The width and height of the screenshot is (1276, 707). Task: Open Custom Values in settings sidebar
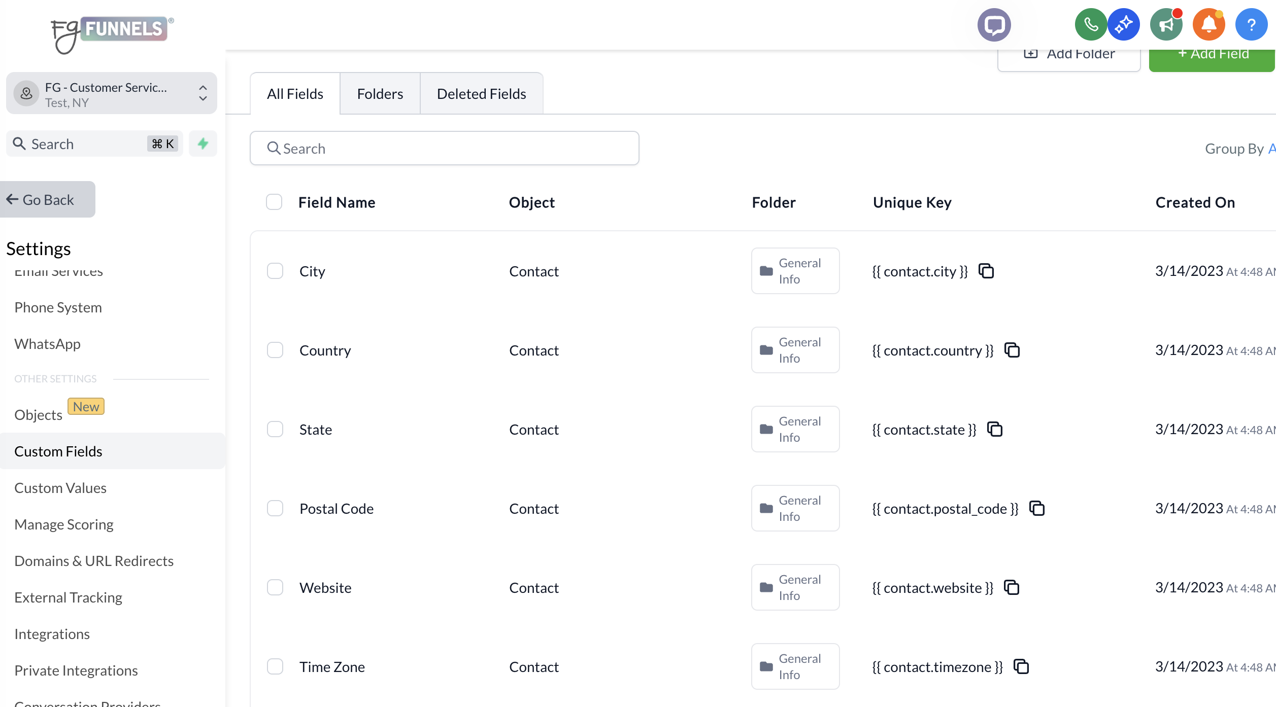(x=60, y=488)
